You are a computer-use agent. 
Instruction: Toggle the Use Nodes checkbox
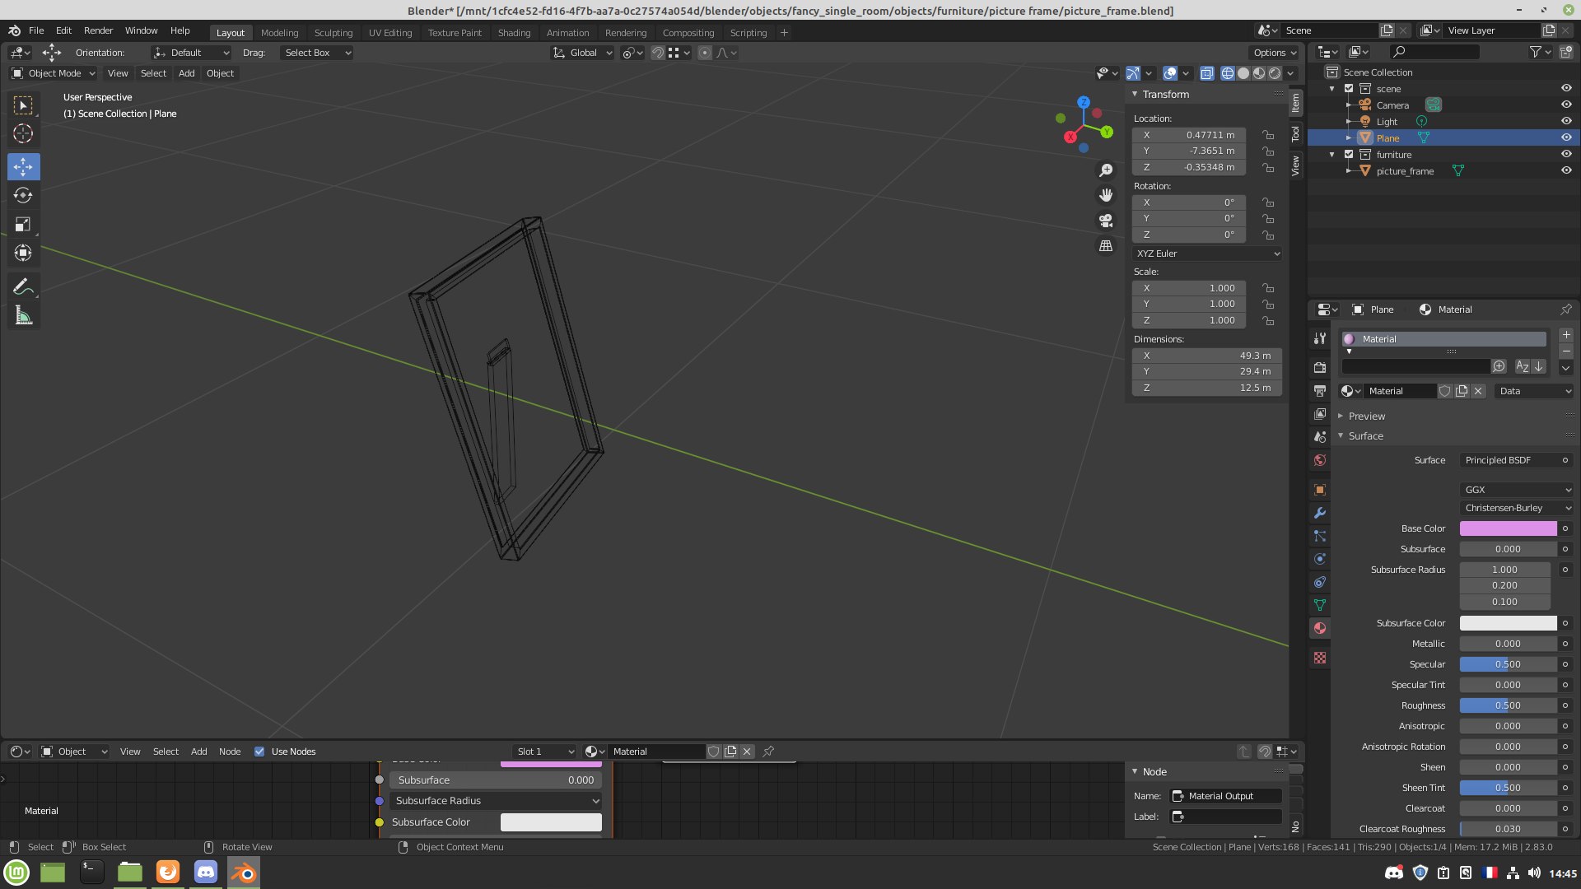tap(259, 752)
